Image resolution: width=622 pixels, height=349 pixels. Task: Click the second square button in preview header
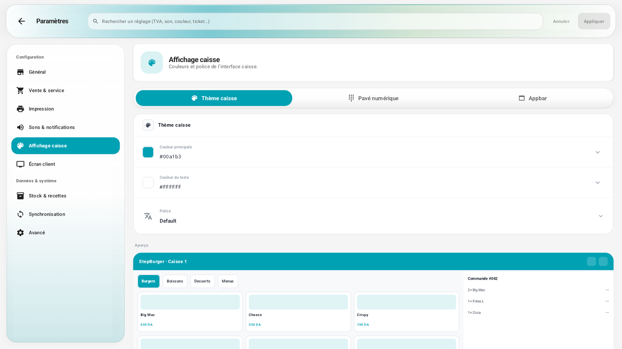click(603, 261)
